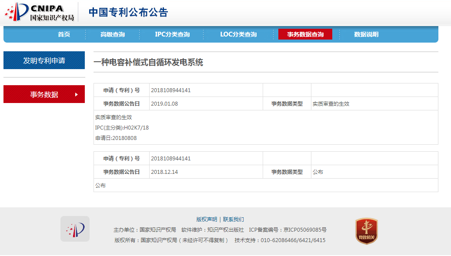Click application number in first record table

point(171,90)
